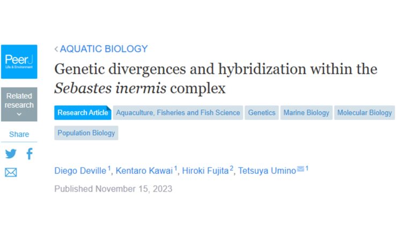This screenshot has width=397, height=236.
Task: Open Aquaculture, Fisheries and Fish Science tag
Action: (178, 113)
